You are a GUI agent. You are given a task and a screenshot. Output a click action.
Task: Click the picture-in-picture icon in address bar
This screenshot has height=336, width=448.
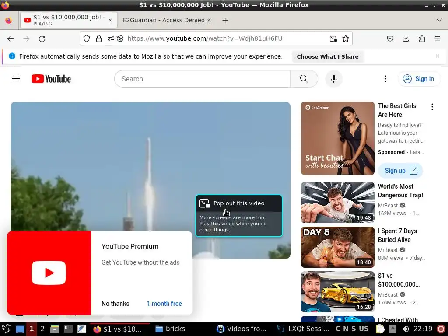point(333,38)
